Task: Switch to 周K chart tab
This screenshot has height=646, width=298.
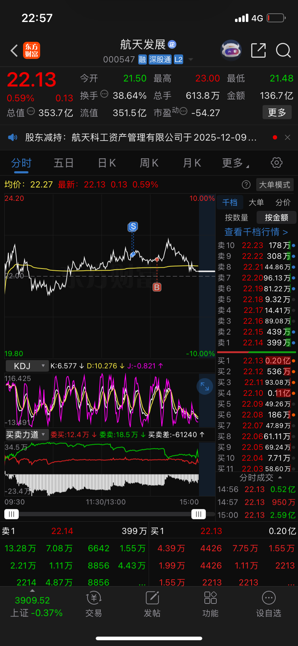Action: click(149, 163)
